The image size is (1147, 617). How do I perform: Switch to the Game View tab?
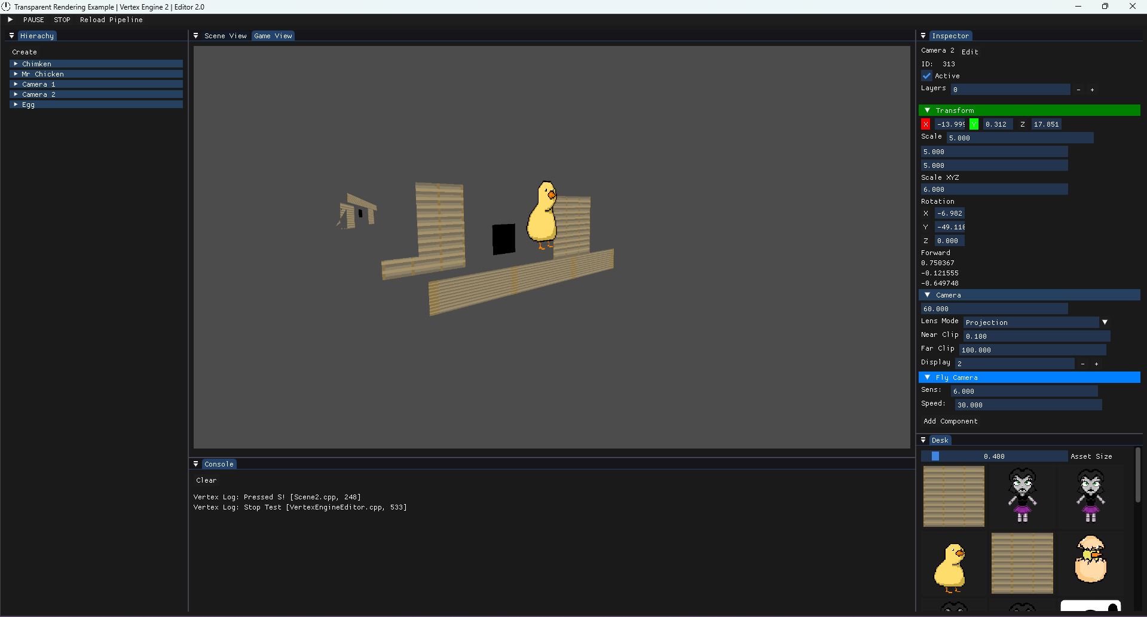(273, 36)
